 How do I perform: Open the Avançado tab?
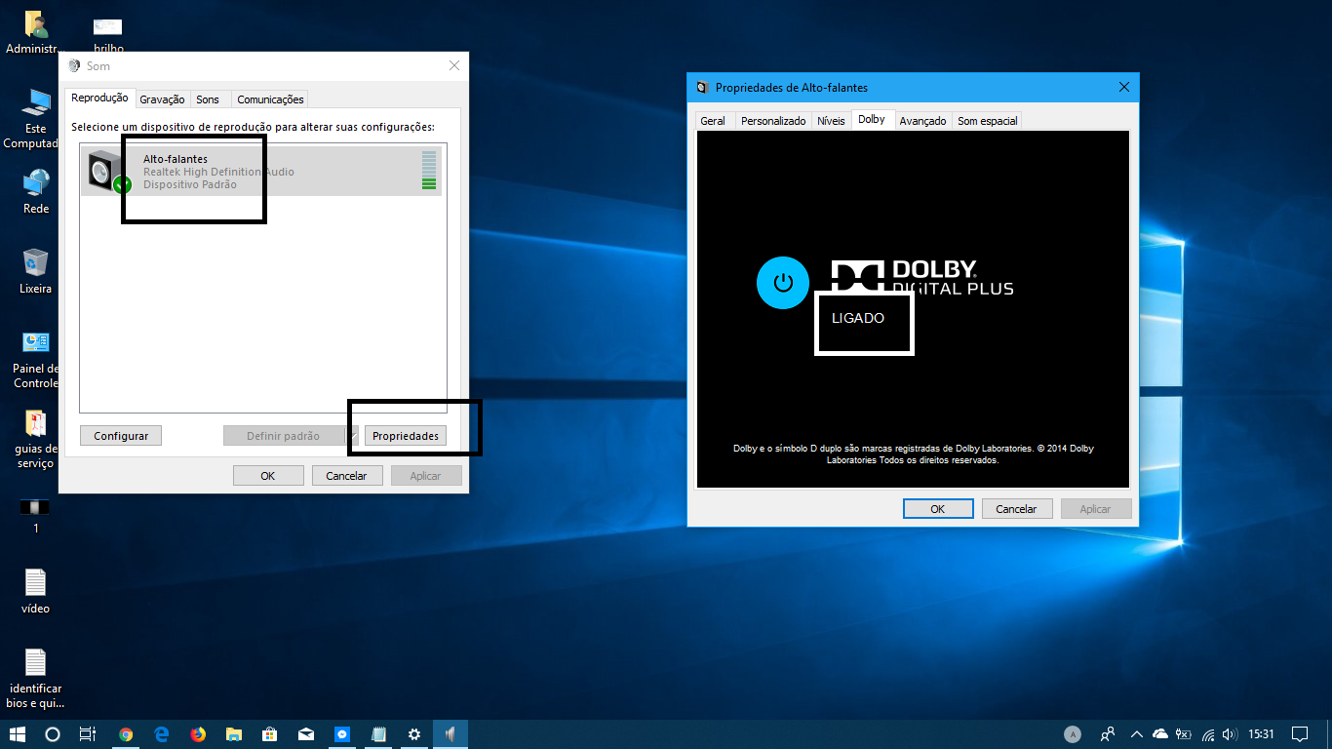coord(922,121)
